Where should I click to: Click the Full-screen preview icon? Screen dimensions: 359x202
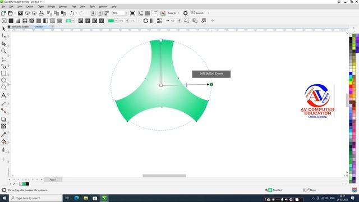pos(132,13)
